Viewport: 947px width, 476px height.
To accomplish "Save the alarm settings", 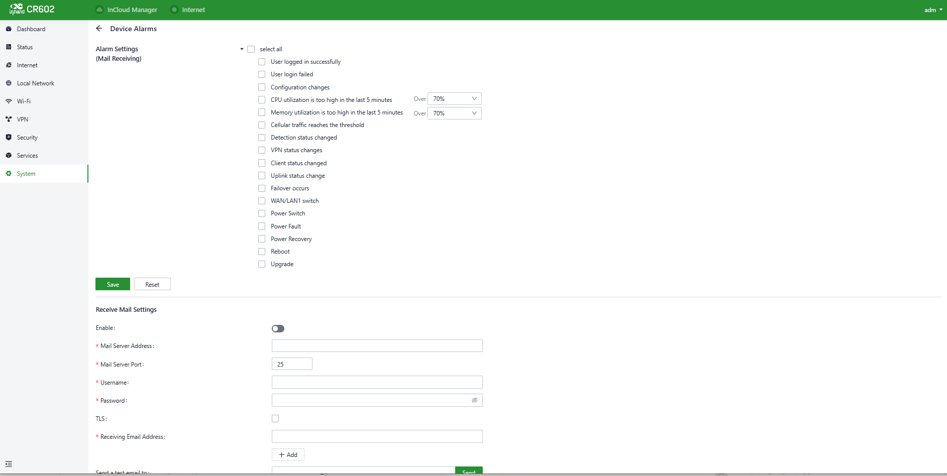I will [113, 284].
